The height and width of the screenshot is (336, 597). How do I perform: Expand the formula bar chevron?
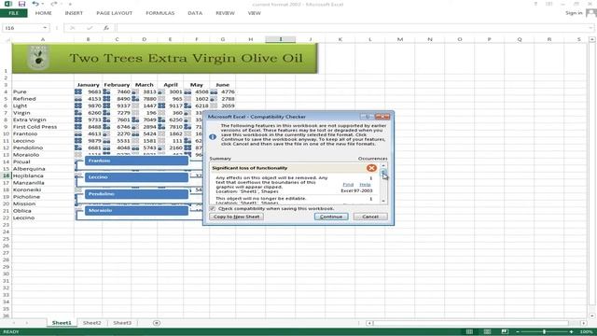point(590,28)
